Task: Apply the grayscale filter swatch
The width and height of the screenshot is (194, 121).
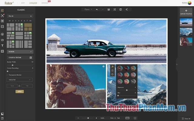Action: point(133,81)
